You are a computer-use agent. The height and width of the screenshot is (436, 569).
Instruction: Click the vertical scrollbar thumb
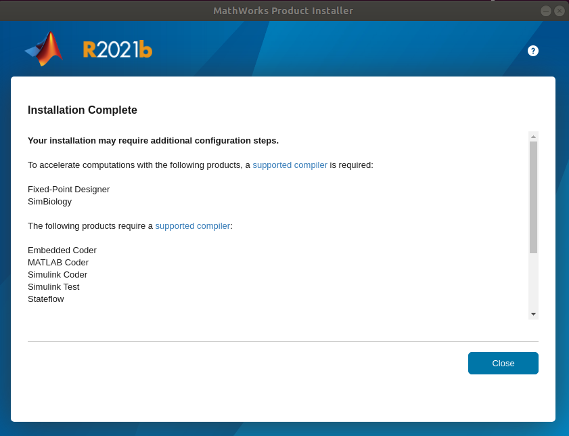pos(533,197)
